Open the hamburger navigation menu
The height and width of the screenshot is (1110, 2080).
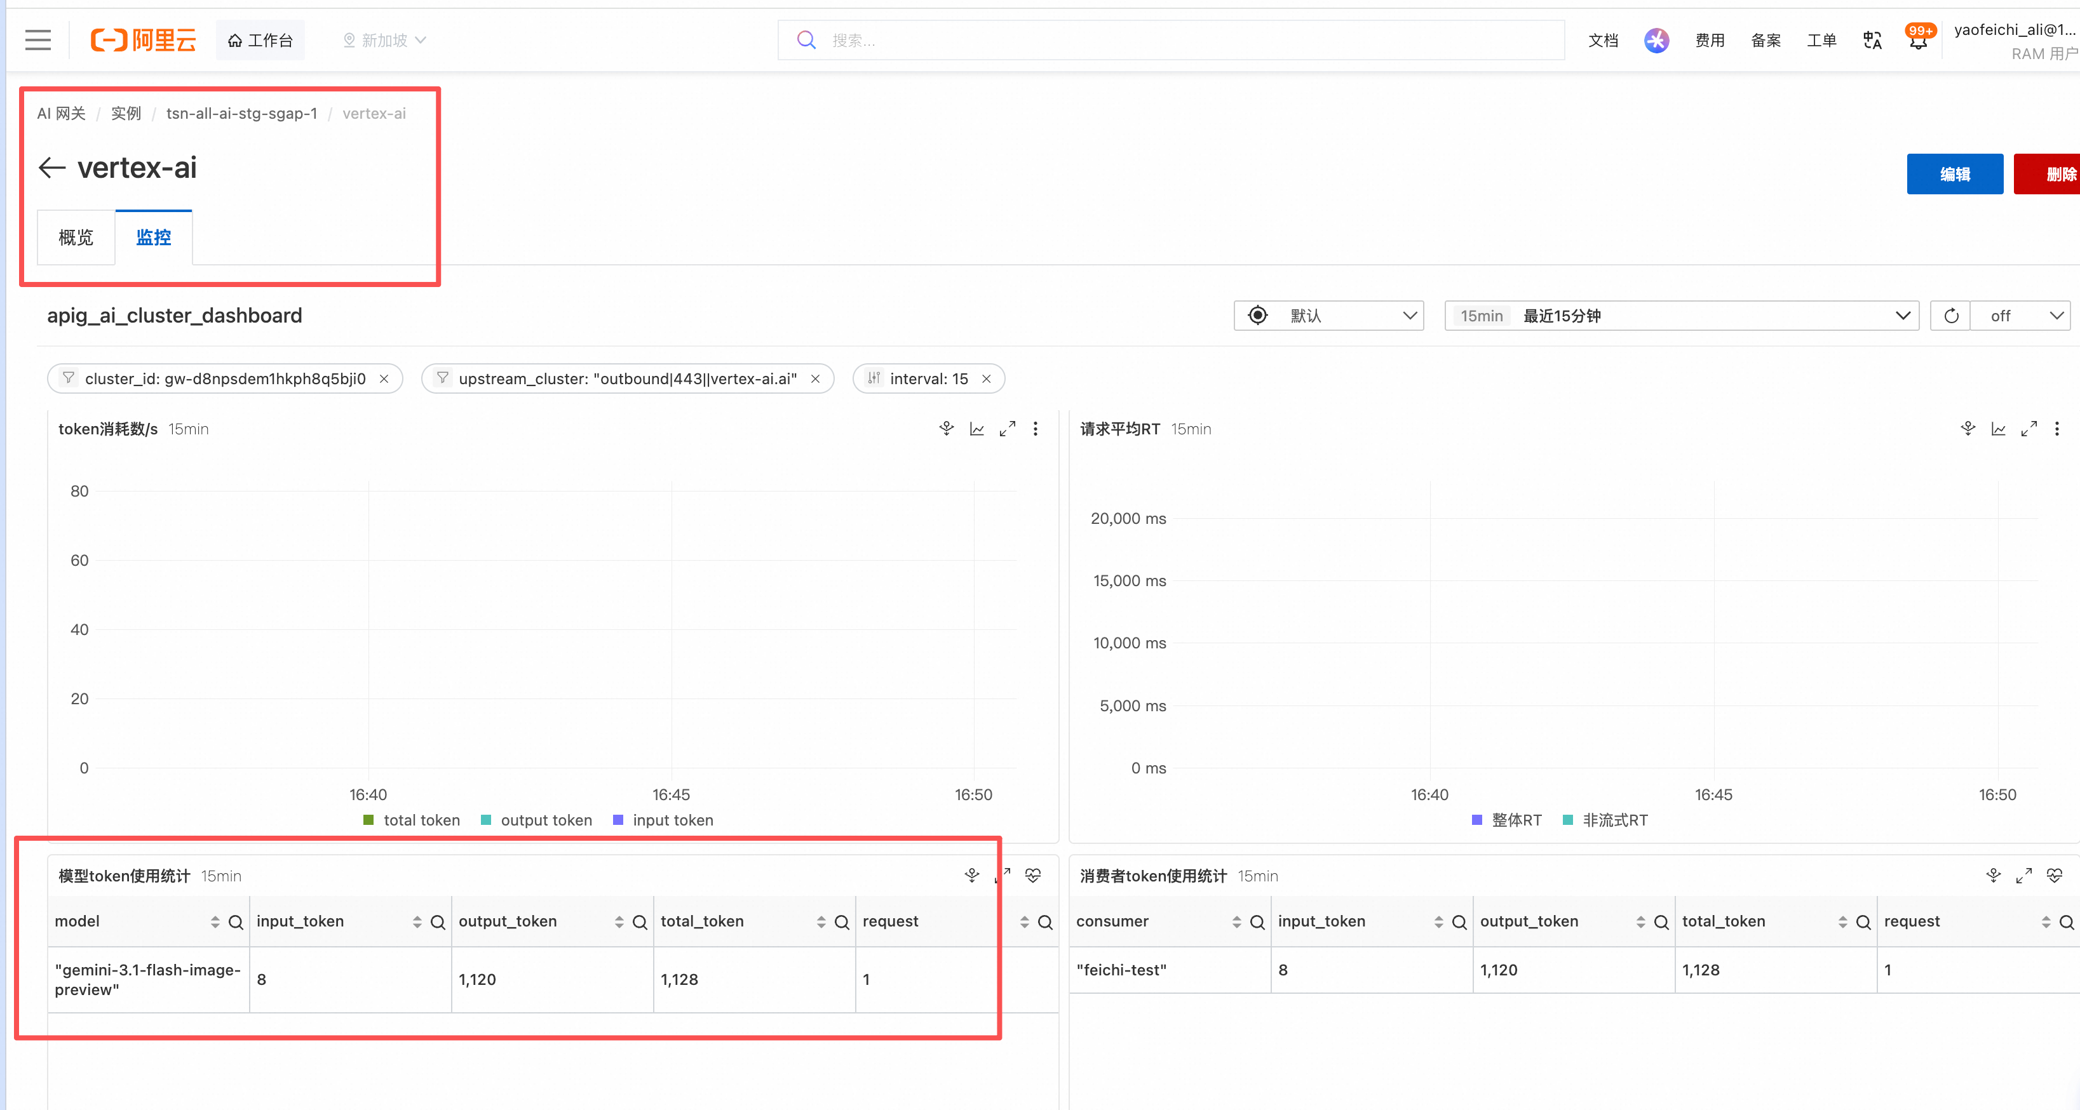38,39
